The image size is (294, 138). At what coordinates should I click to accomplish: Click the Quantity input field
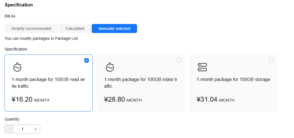tap(22, 129)
